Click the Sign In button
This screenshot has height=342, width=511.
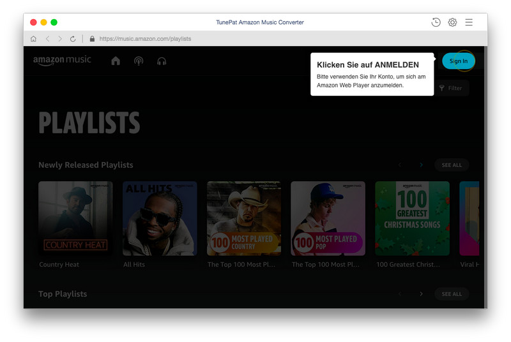[x=458, y=61]
